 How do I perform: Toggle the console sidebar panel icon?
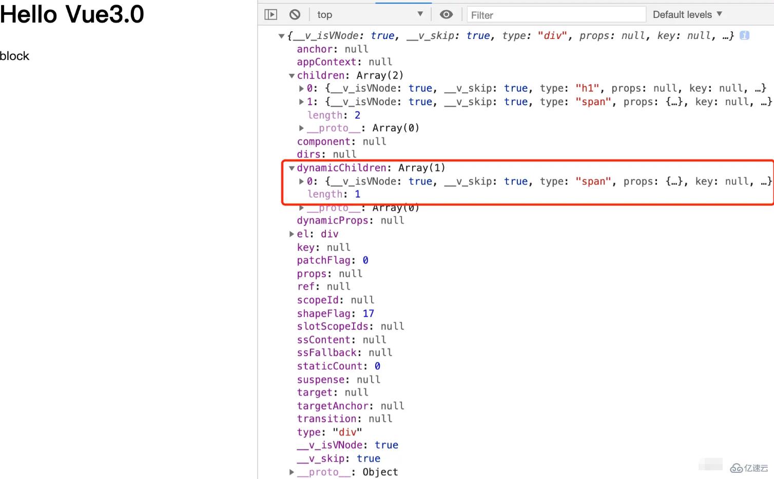pyautogui.click(x=270, y=14)
